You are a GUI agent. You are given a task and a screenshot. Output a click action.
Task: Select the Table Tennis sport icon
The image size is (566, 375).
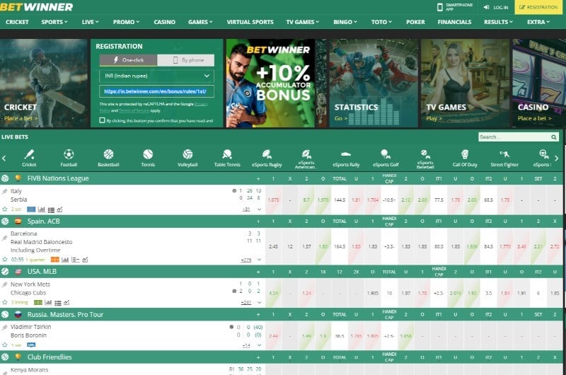pos(227,158)
